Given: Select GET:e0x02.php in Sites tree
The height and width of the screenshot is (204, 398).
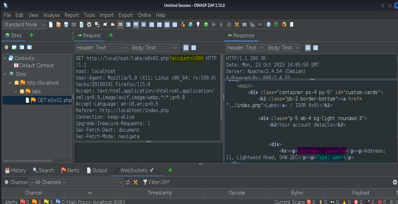Looking at the screenshot, I should [x=48, y=100].
